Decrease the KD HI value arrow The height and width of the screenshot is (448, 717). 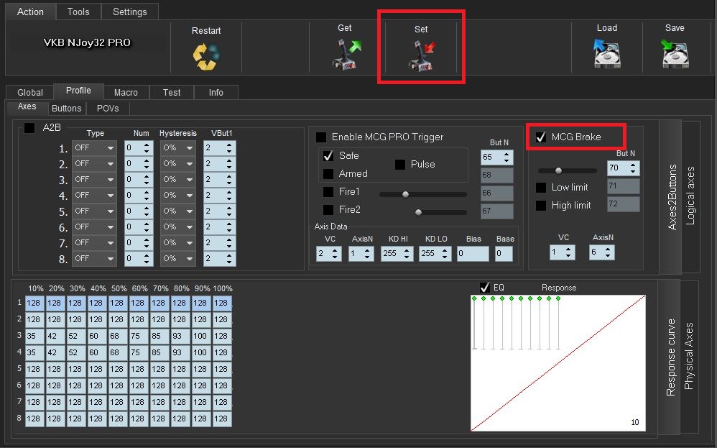click(x=407, y=257)
